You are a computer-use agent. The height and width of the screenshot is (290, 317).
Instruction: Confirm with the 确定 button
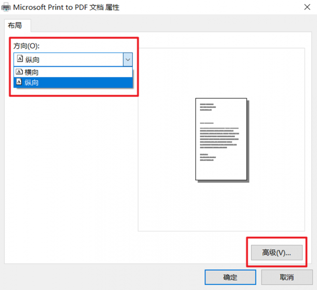(231, 277)
